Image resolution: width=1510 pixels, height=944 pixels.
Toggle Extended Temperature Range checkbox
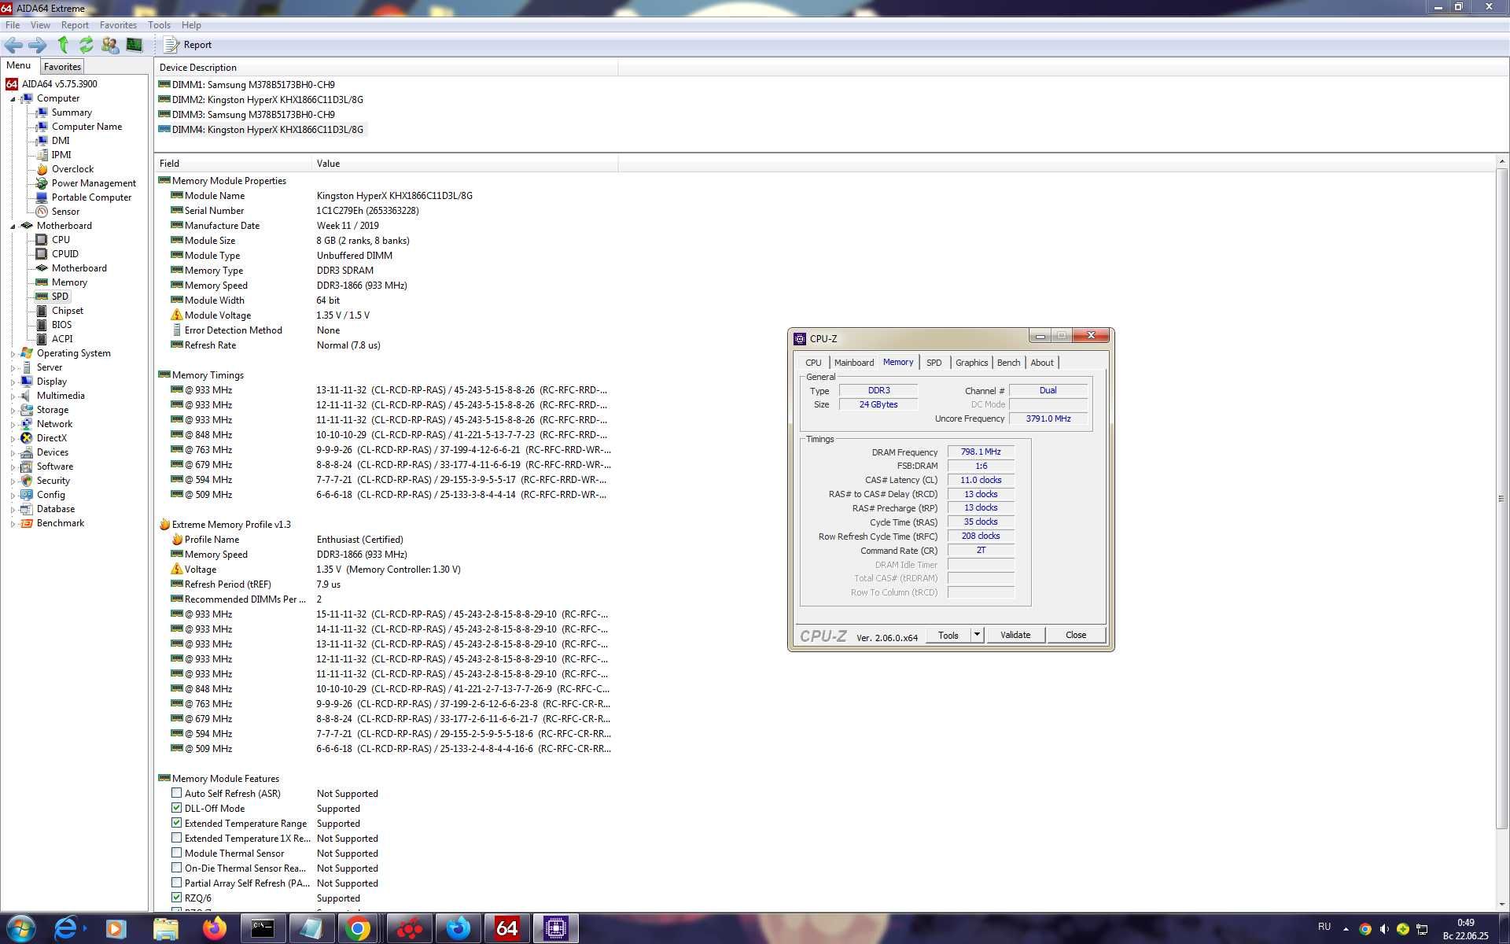177,823
